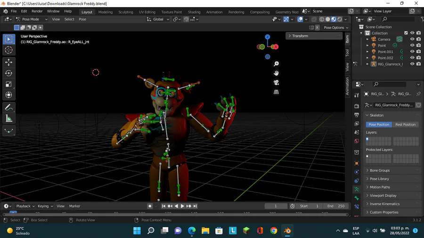Open the Shading workspace tab

point(194,12)
